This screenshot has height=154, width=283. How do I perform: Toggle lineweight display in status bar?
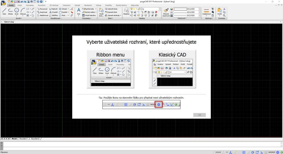[x=266, y=152]
